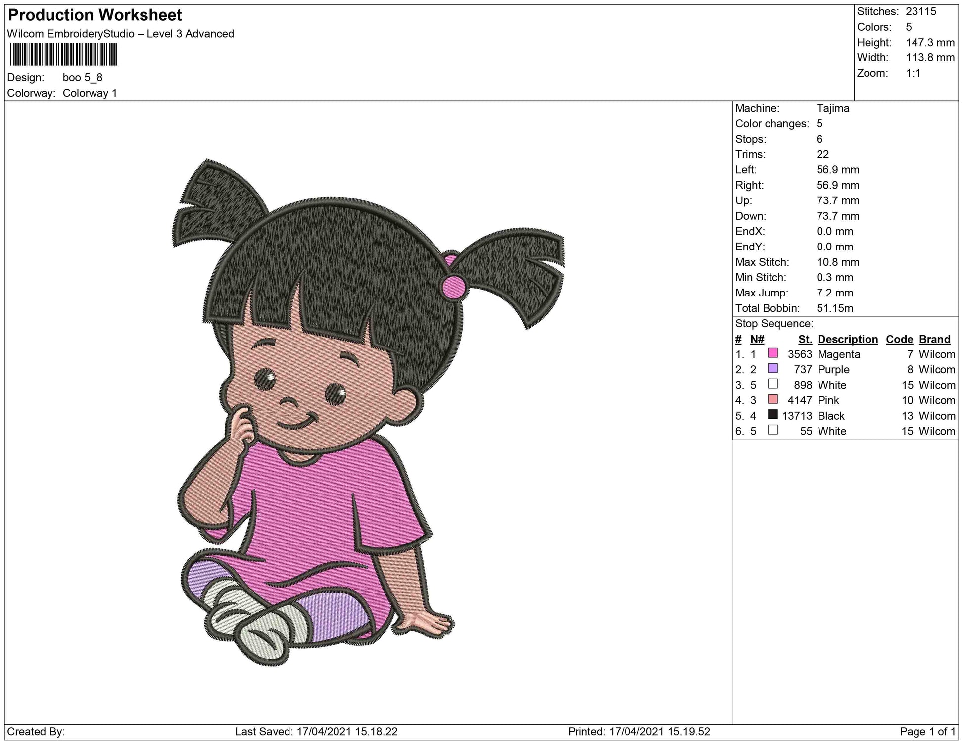
Task: Click the design name boo 5_8
Action: pyautogui.click(x=83, y=77)
